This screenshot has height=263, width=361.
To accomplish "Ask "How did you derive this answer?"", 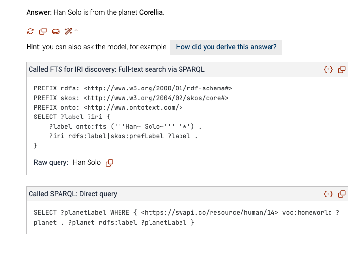I will [x=226, y=47].
